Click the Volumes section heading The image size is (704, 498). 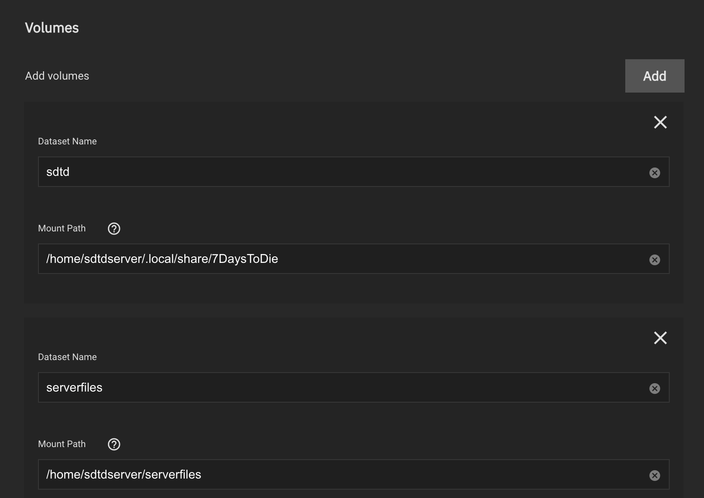tap(52, 28)
